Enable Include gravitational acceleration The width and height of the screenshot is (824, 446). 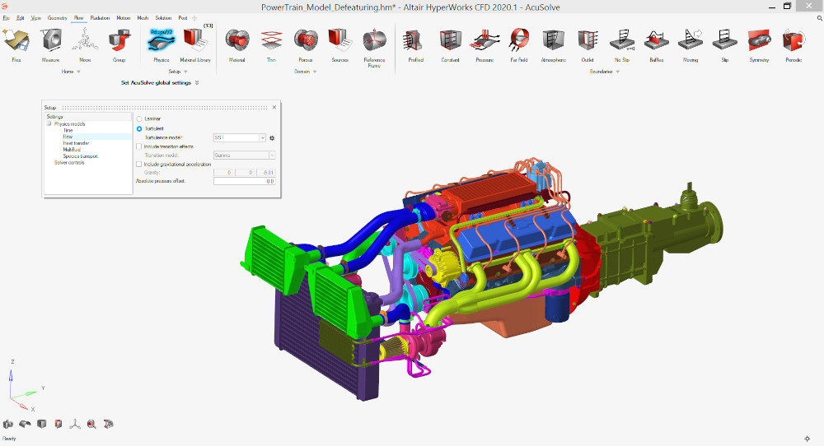(x=139, y=165)
